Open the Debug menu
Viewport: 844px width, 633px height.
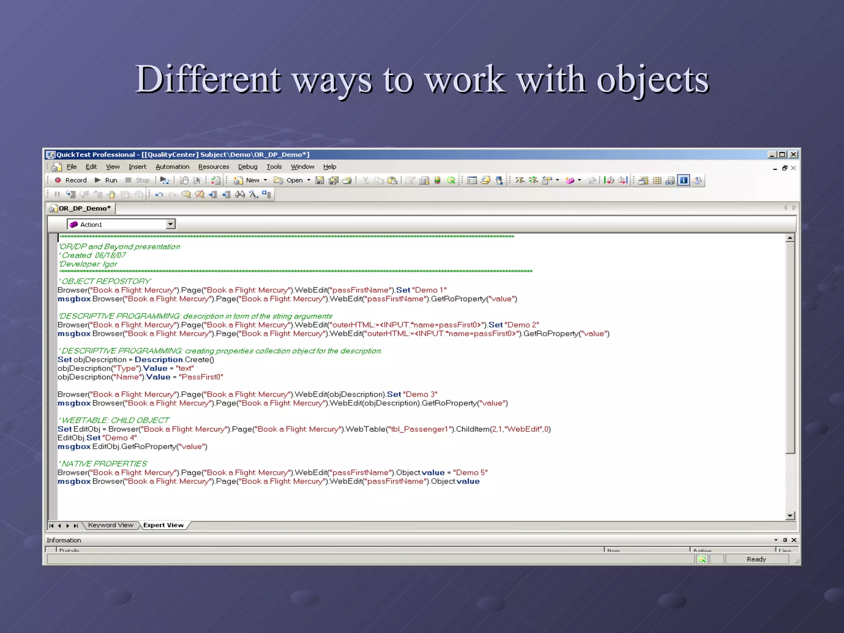pyautogui.click(x=248, y=166)
